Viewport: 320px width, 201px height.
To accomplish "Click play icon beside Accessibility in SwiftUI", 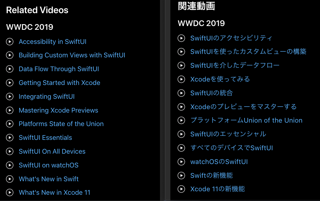I will click(10, 41).
